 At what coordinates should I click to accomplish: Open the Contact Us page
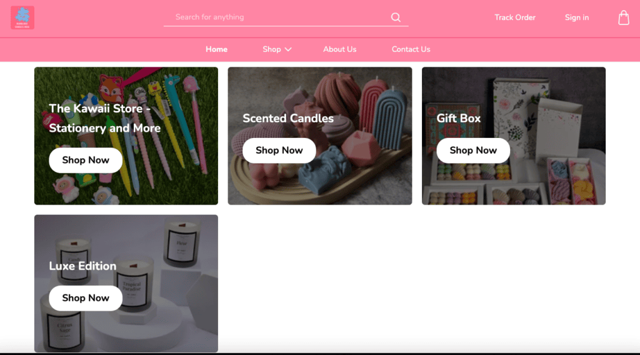(x=411, y=49)
